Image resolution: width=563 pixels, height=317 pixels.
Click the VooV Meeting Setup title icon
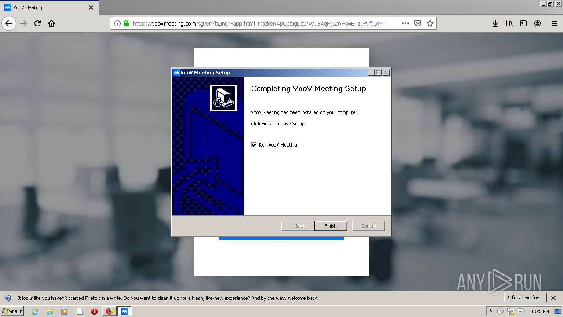tap(176, 73)
